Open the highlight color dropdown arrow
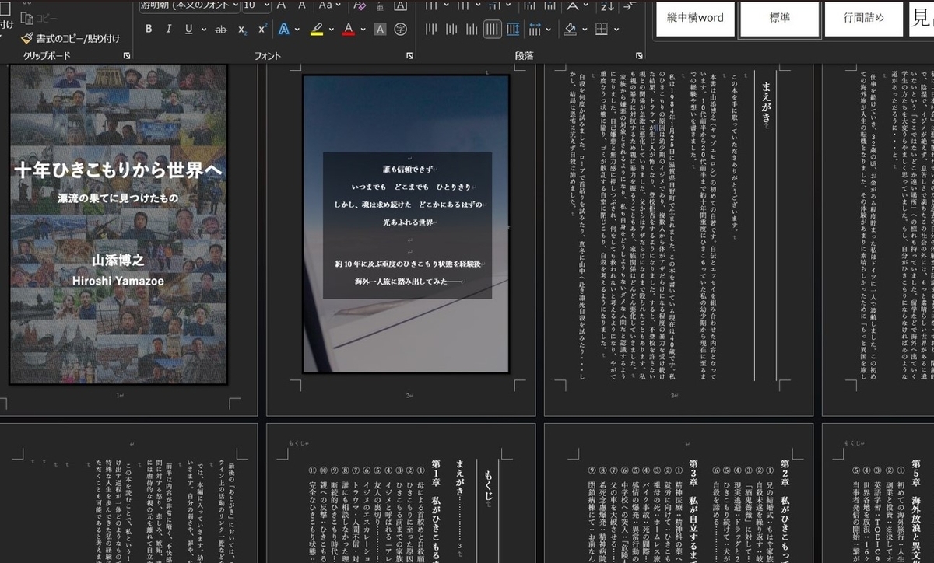Image resolution: width=934 pixels, height=563 pixels. click(x=331, y=30)
